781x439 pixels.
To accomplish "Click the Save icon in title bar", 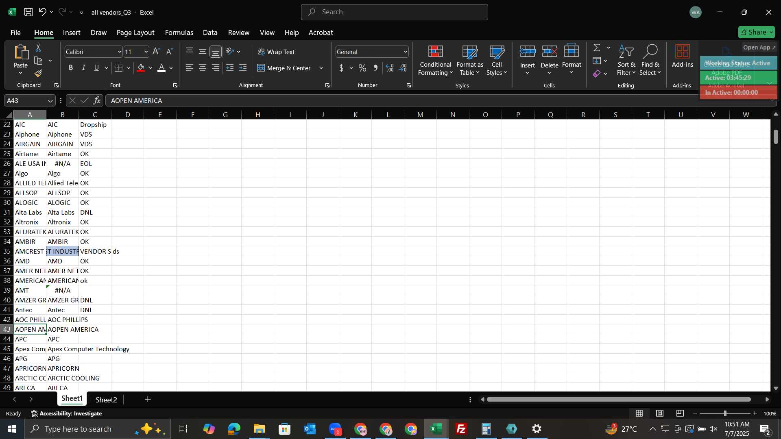I will coord(28,12).
